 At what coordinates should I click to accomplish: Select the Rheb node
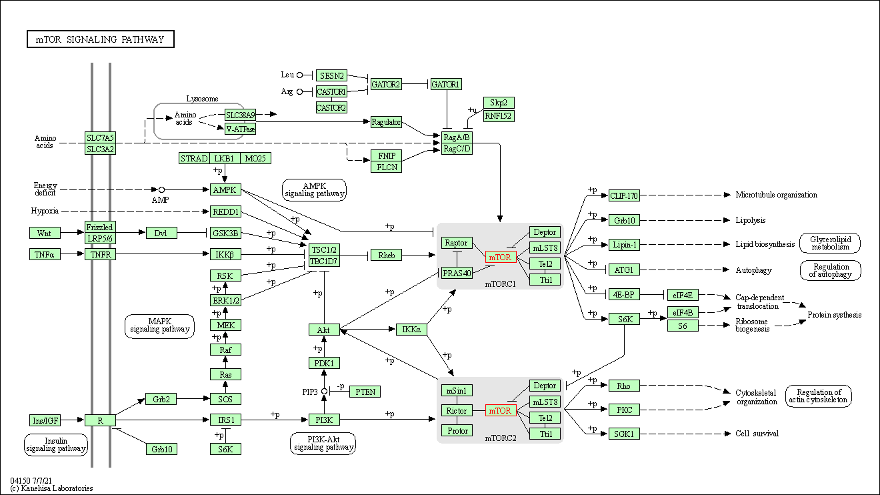click(x=386, y=255)
